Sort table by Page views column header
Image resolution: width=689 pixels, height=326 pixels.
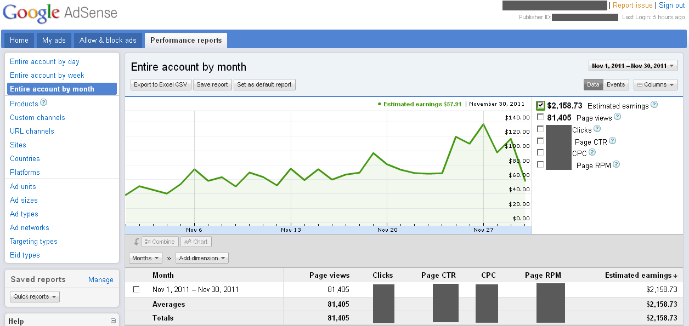point(329,276)
